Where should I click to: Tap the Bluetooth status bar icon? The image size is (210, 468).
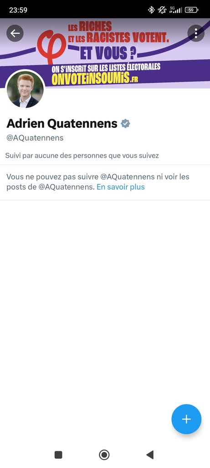click(151, 10)
